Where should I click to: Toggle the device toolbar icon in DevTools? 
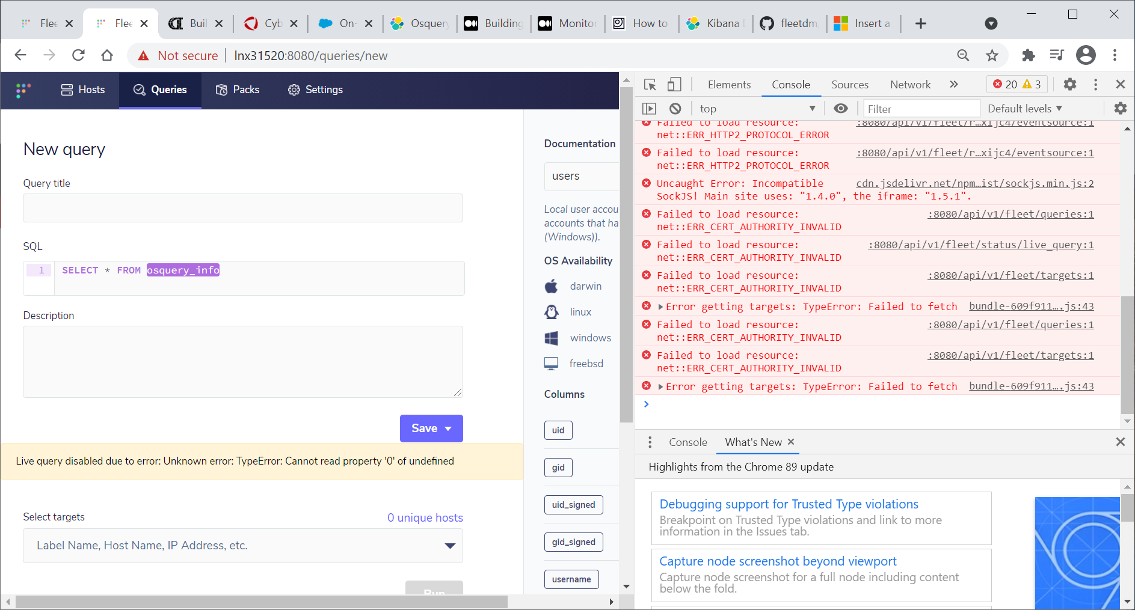[x=674, y=85]
